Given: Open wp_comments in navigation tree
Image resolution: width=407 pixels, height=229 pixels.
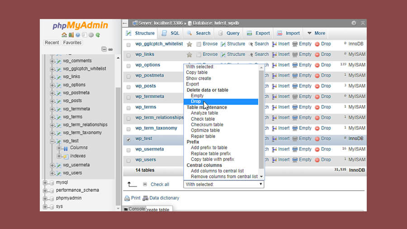Looking at the screenshot, I should click(x=77, y=61).
